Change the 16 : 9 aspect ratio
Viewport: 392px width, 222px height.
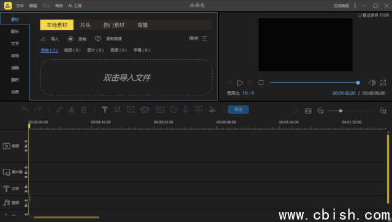point(248,93)
